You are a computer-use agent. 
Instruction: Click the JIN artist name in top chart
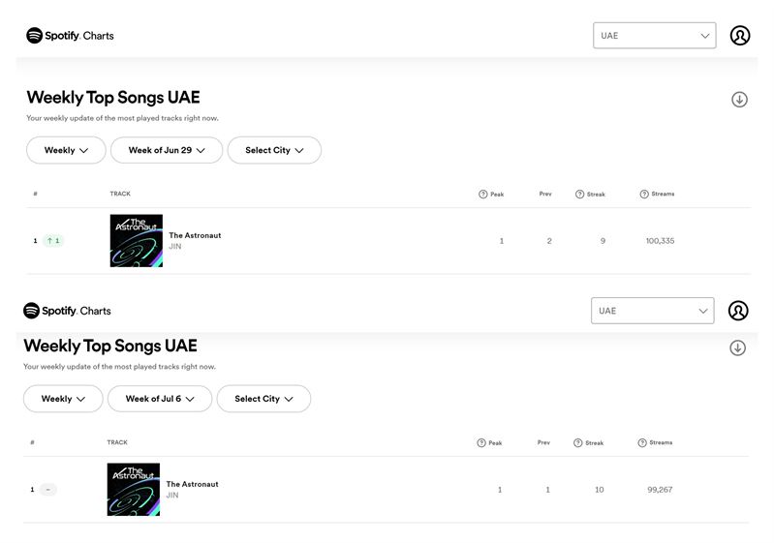click(174, 246)
